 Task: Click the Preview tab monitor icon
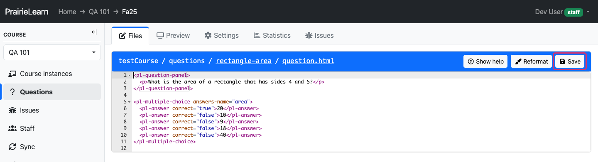(160, 35)
